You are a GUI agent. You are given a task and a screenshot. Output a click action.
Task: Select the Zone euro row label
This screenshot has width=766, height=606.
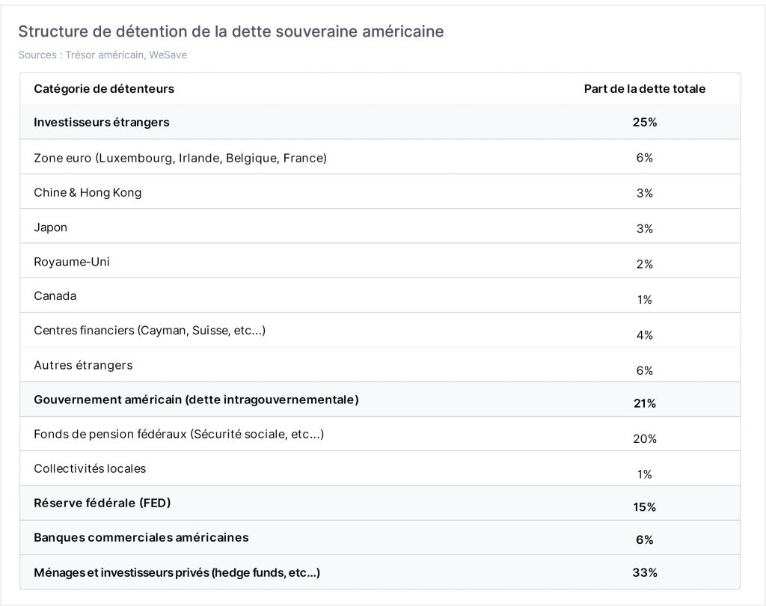click(180, 158)
